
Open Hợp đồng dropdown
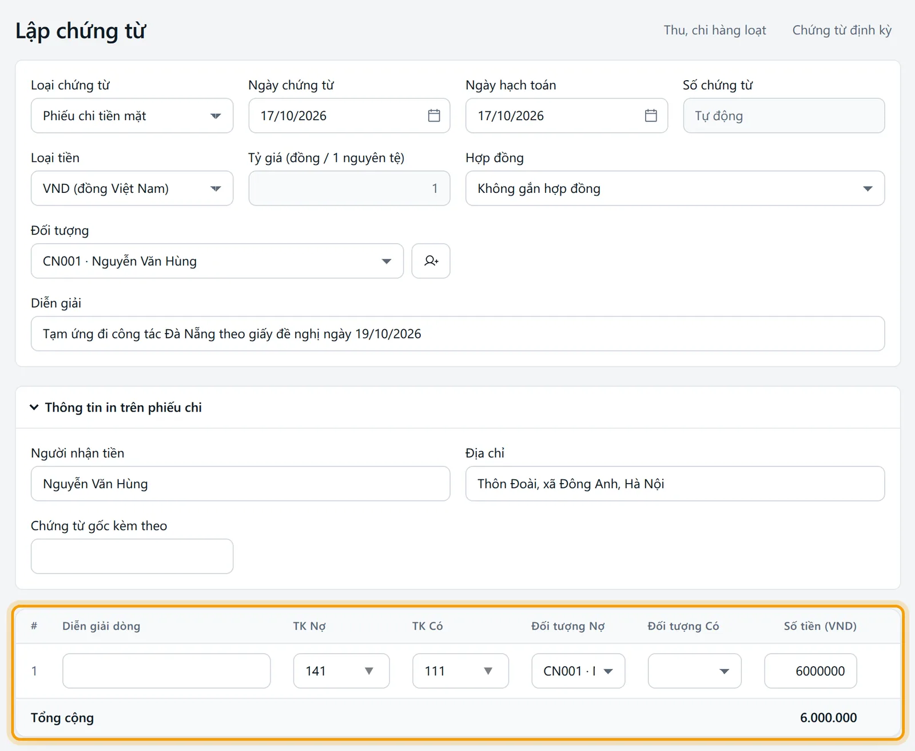click(x=675, y=188)
